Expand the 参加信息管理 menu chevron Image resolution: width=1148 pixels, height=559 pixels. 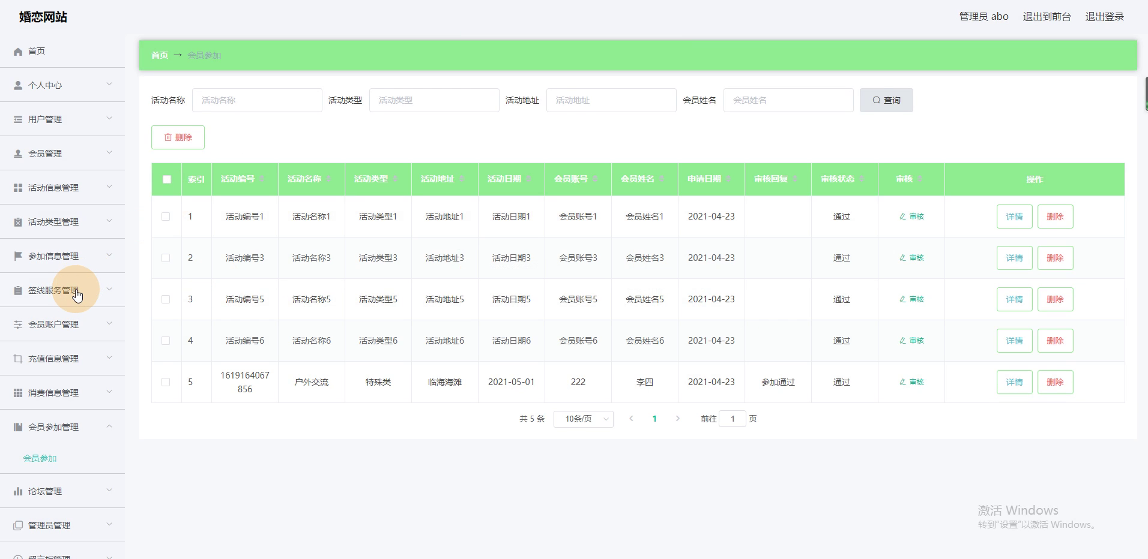109,256
